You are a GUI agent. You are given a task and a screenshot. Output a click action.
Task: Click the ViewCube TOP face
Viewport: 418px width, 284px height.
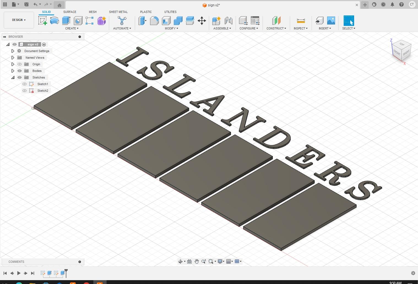pos(402,44)
